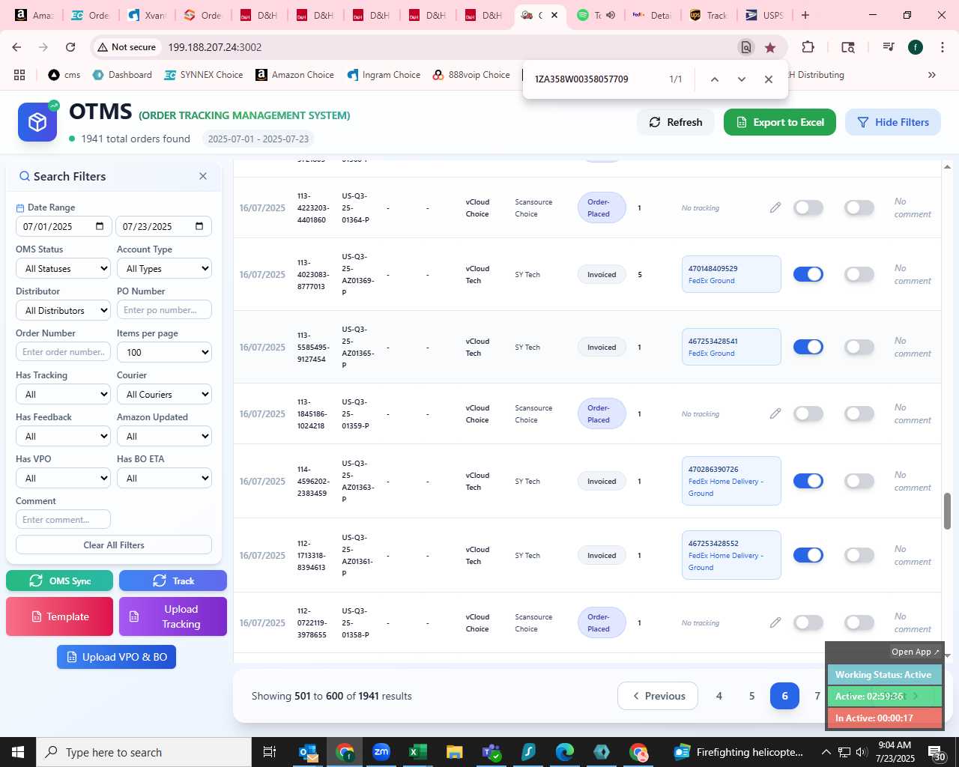Click the Upload Tracking button
This screenshot has width=959, height=767.
[173, 616]
